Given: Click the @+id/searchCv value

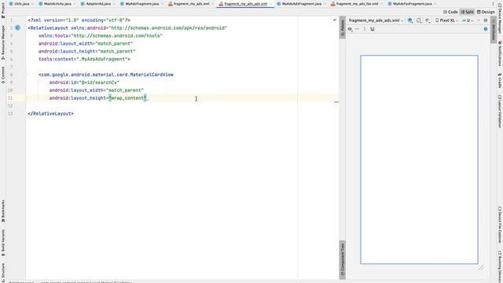Looking at the screenshot, I should click(99, 83).
